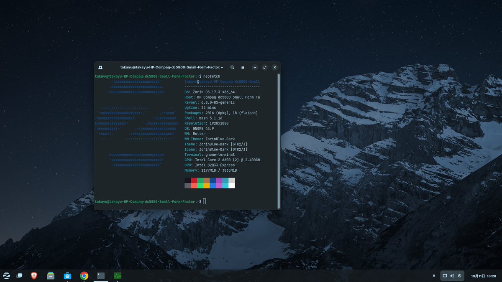Click the 'CPU: Intel Core 2 6600' line
The image size is (502, 282).
point(222,160)
